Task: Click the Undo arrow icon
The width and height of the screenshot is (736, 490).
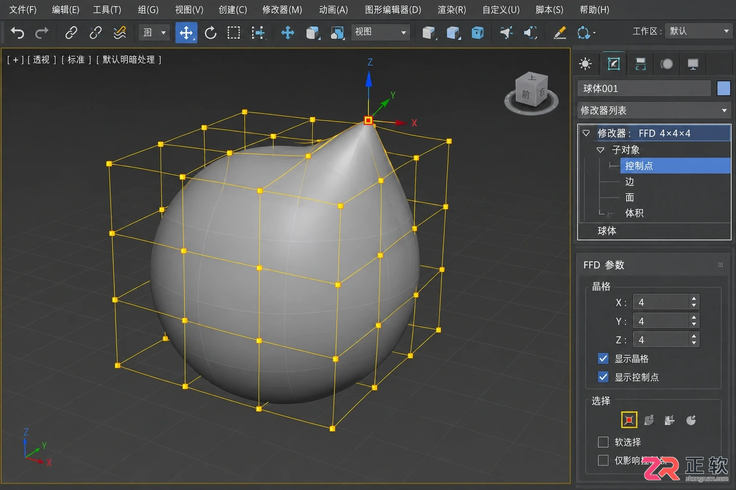Action: tap(17, 33)
